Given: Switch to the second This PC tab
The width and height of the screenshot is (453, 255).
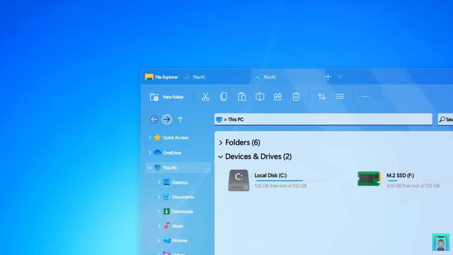Looking at the screenshot, I should tap(269, 77).
